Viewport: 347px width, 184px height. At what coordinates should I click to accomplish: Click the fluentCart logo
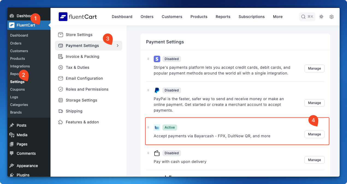[78, 17]
